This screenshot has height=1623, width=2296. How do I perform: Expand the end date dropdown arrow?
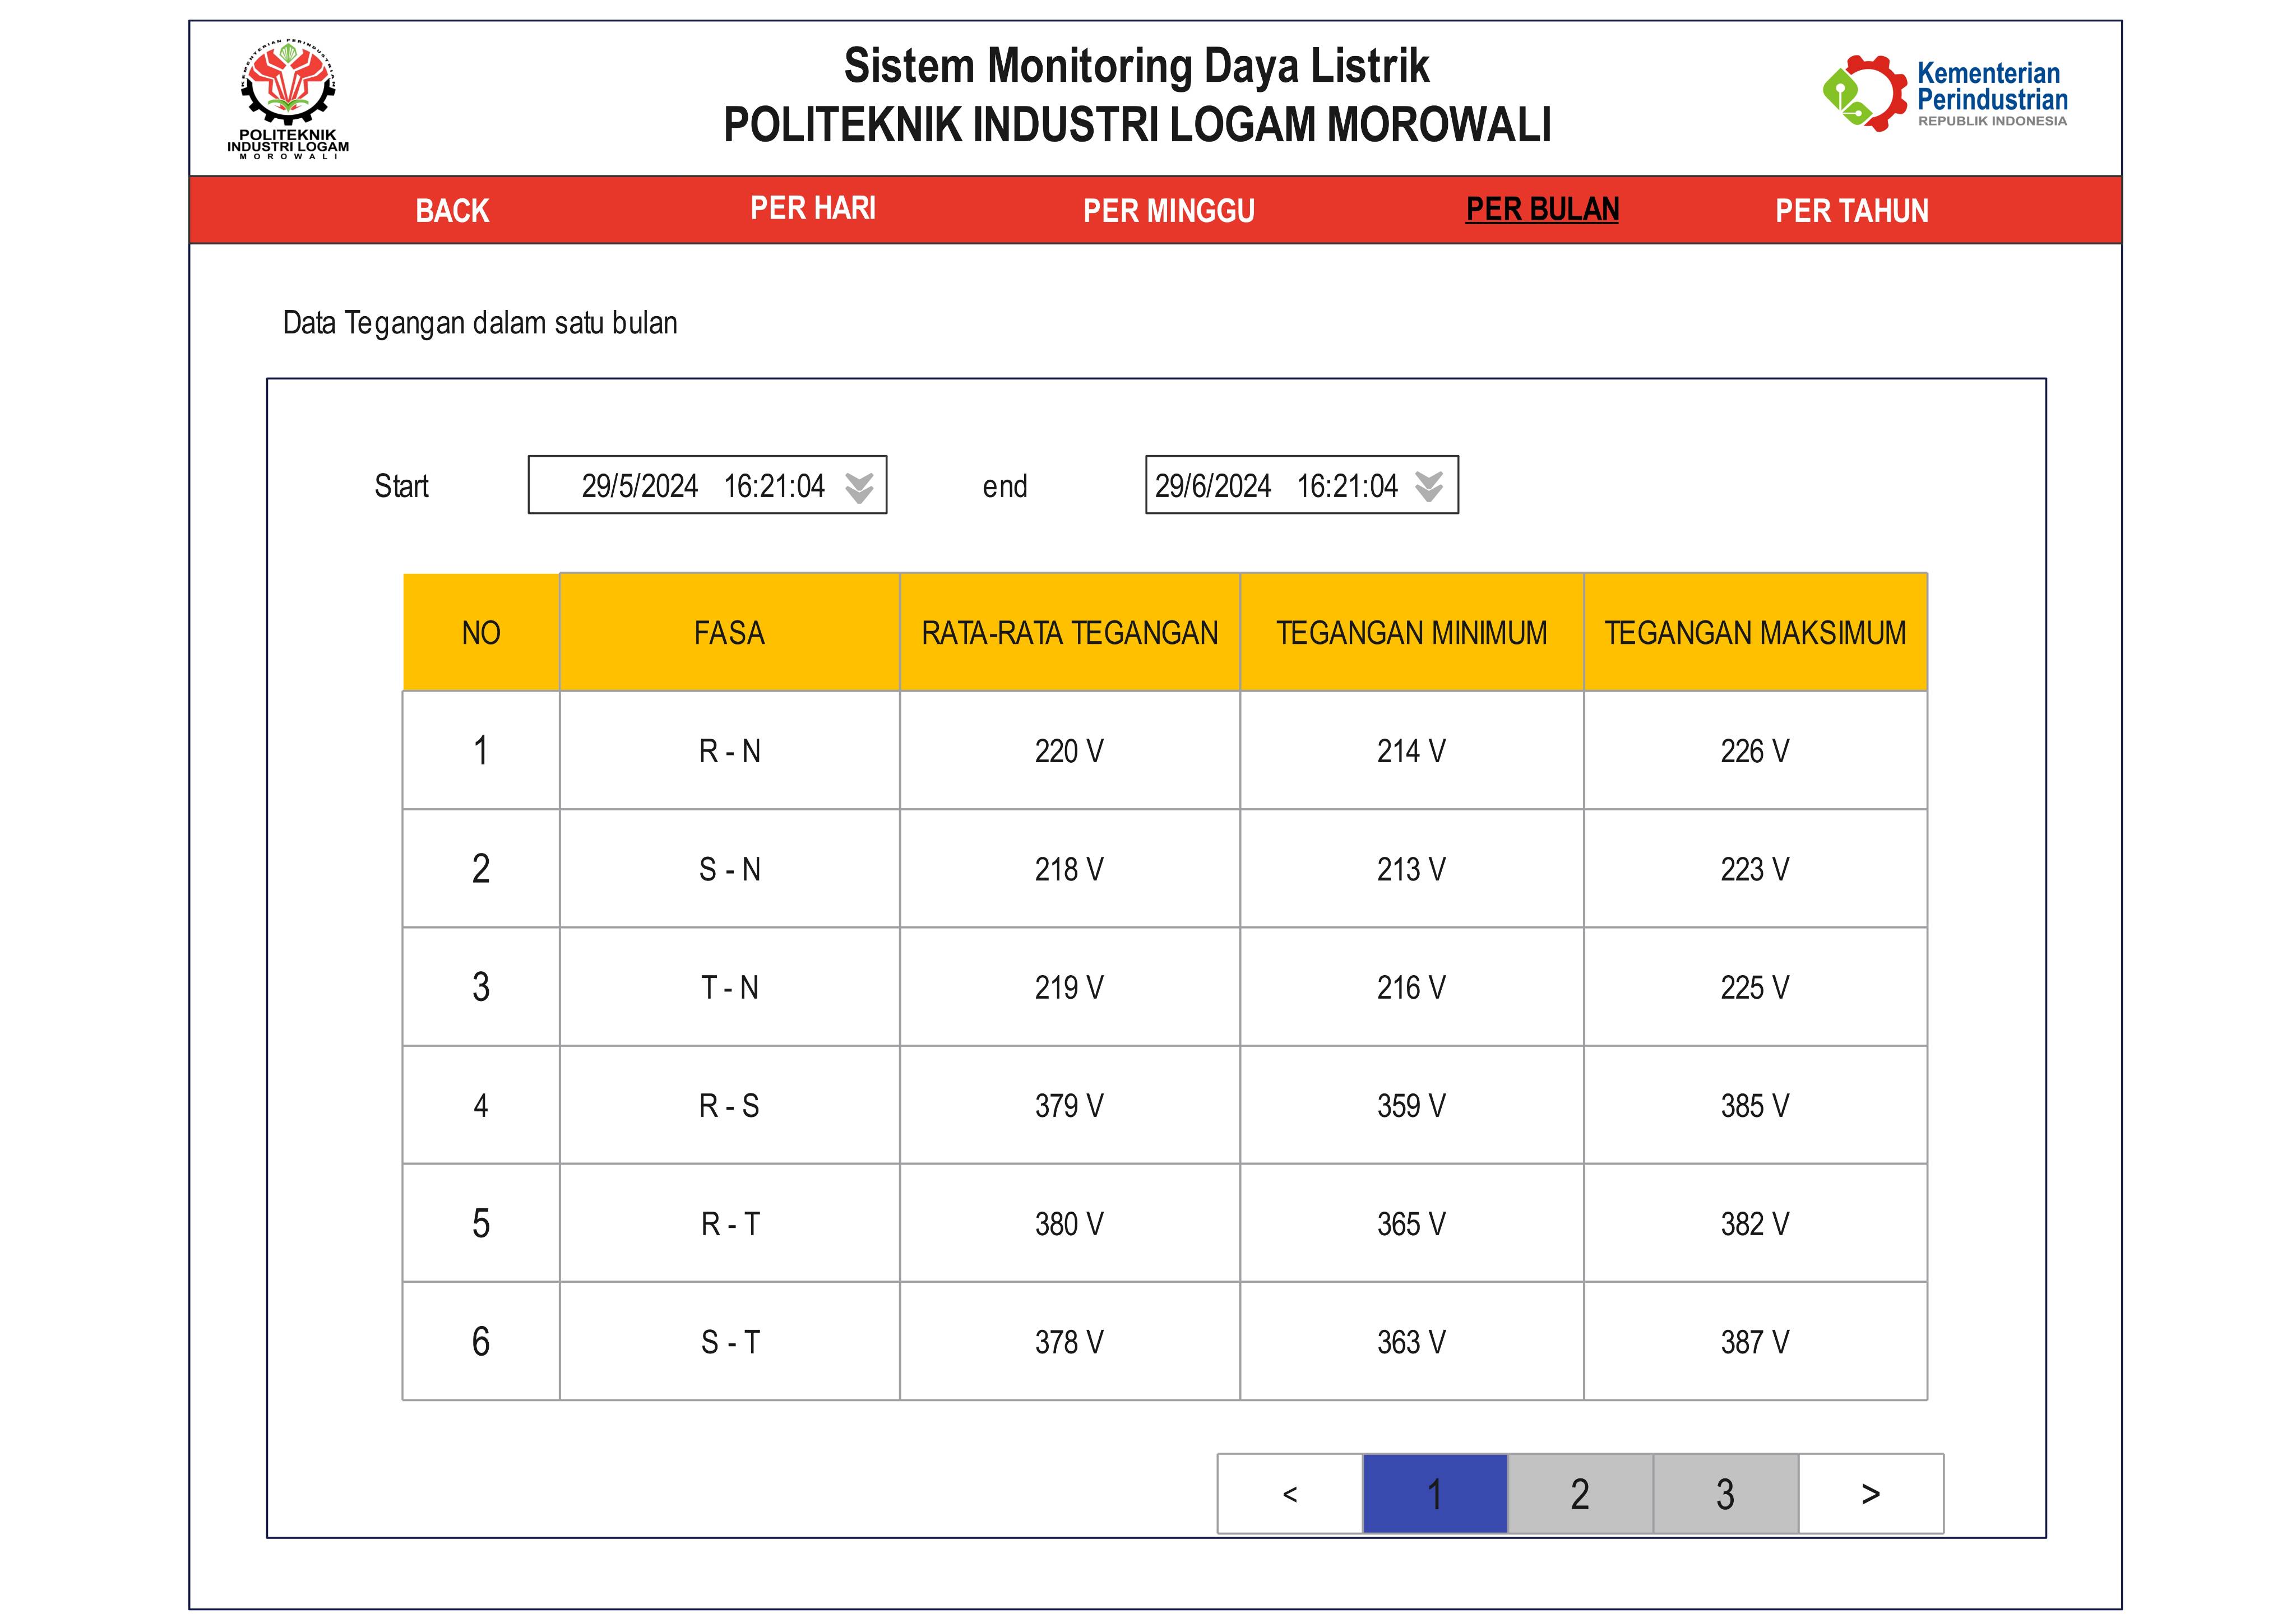point(1429,487)
